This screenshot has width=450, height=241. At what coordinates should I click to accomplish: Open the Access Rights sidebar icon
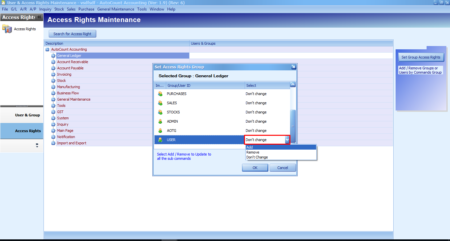(x=7, y=29)
